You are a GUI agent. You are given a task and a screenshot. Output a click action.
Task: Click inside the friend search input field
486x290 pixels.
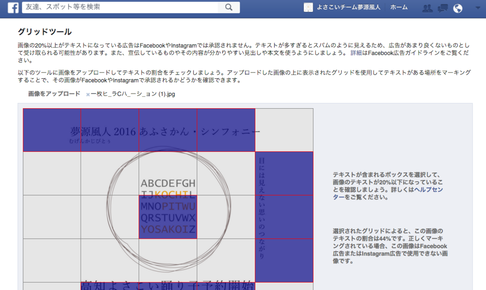pyautogui.click(x=119, y=8)
